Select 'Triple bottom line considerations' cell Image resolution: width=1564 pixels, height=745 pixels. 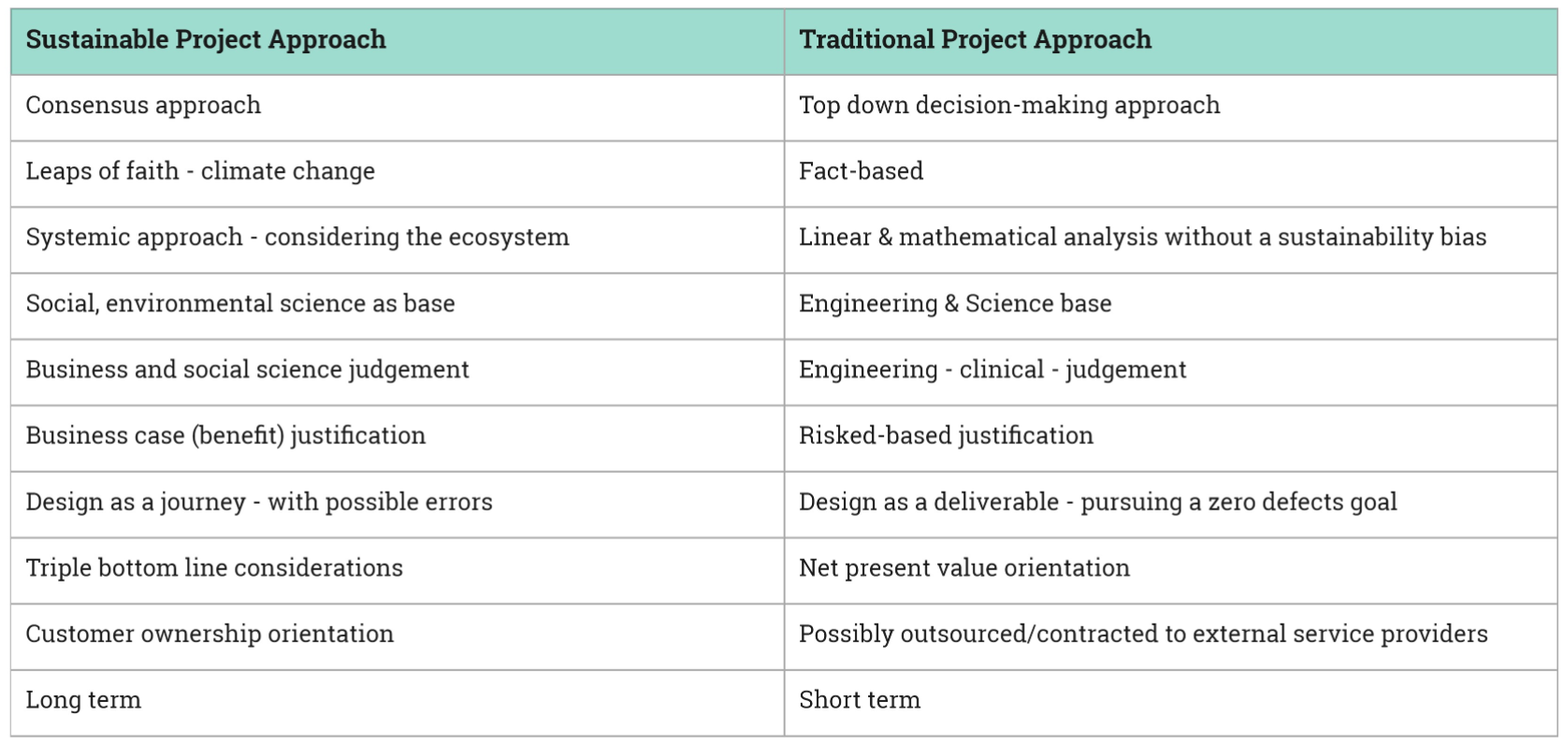[214, 568]
